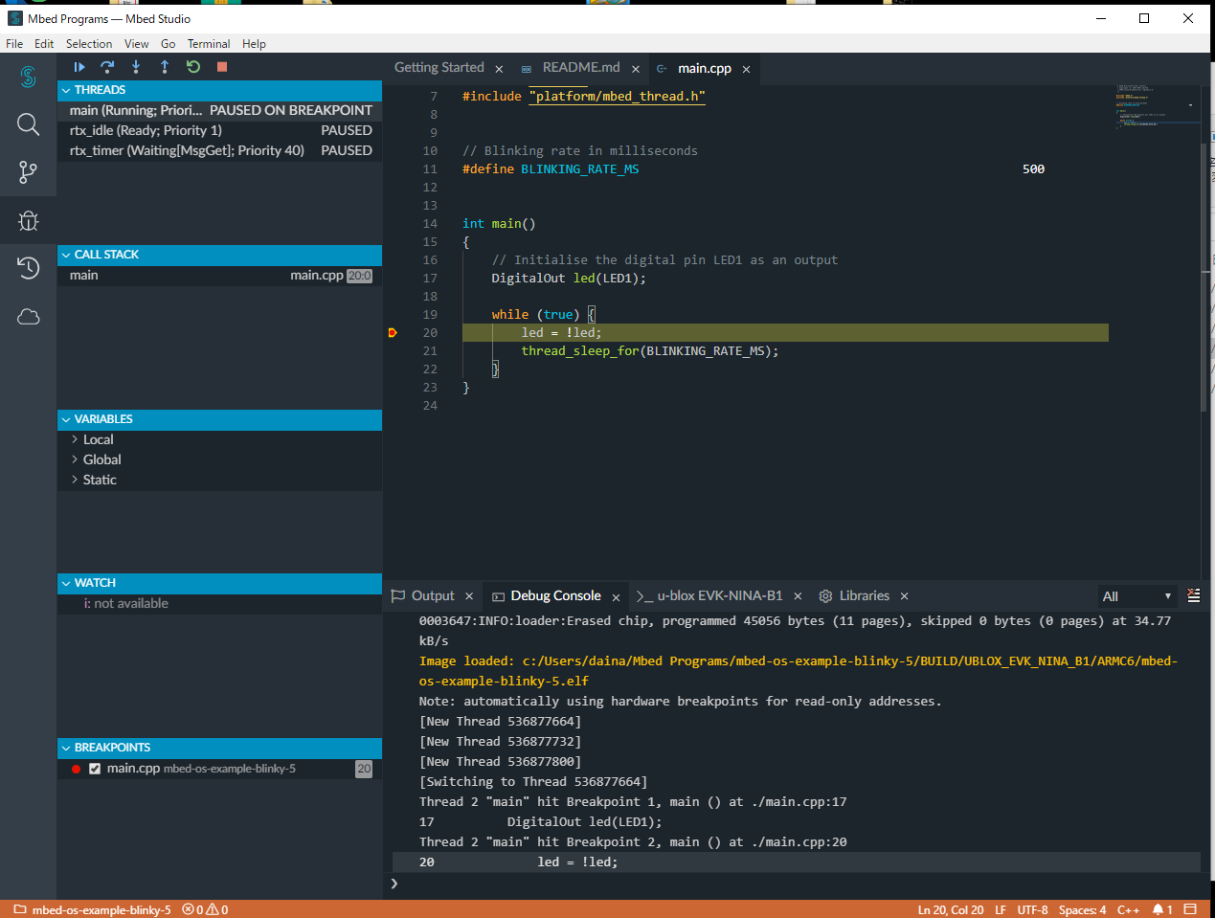
Task: Click the UTF-8 encoding indicator
Action: pos(1032,909)
